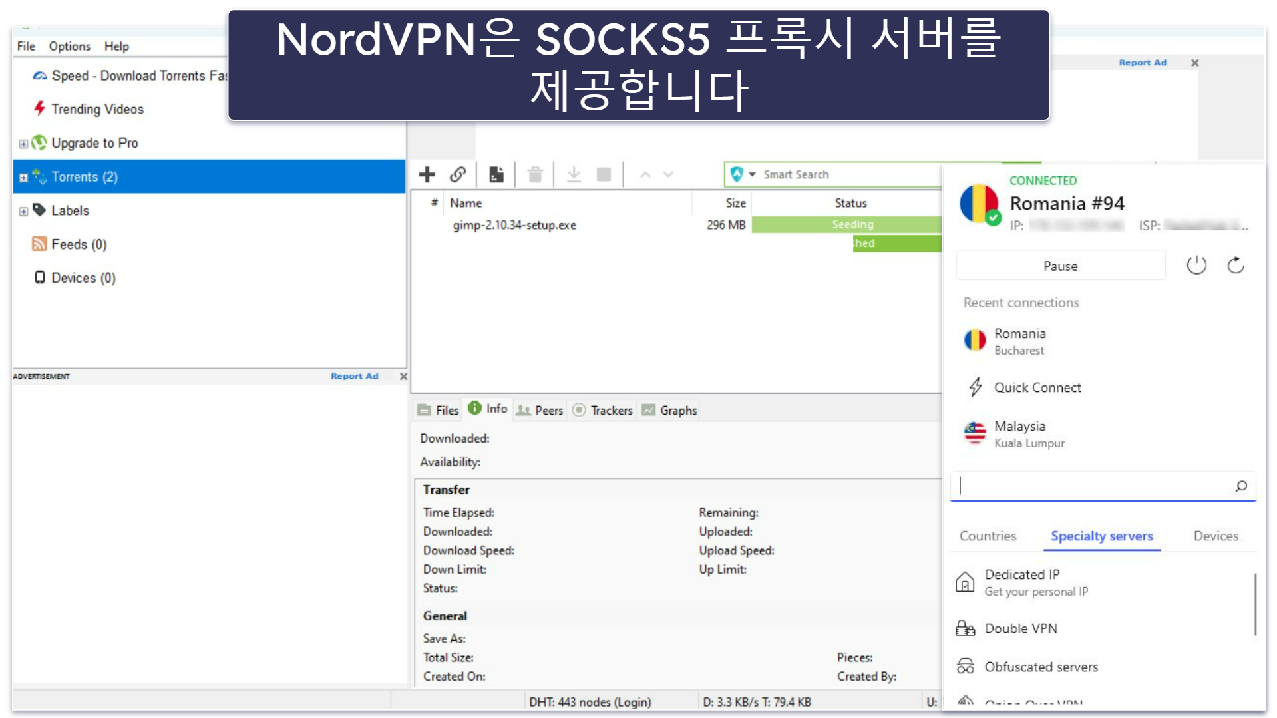Open the Options menu
This screenshot has height=718, width=1277.
(69, 46)
